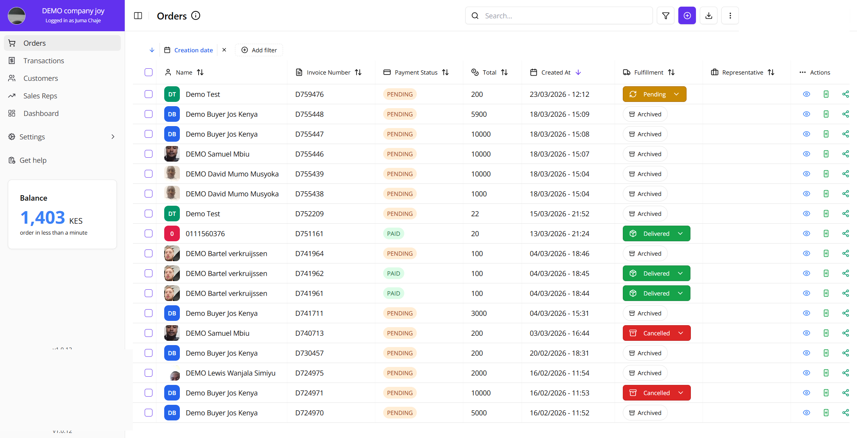Open the three-dot overflow menu
Image resolution: width=857 pixels, height=438 pixels.
point(730,16)
